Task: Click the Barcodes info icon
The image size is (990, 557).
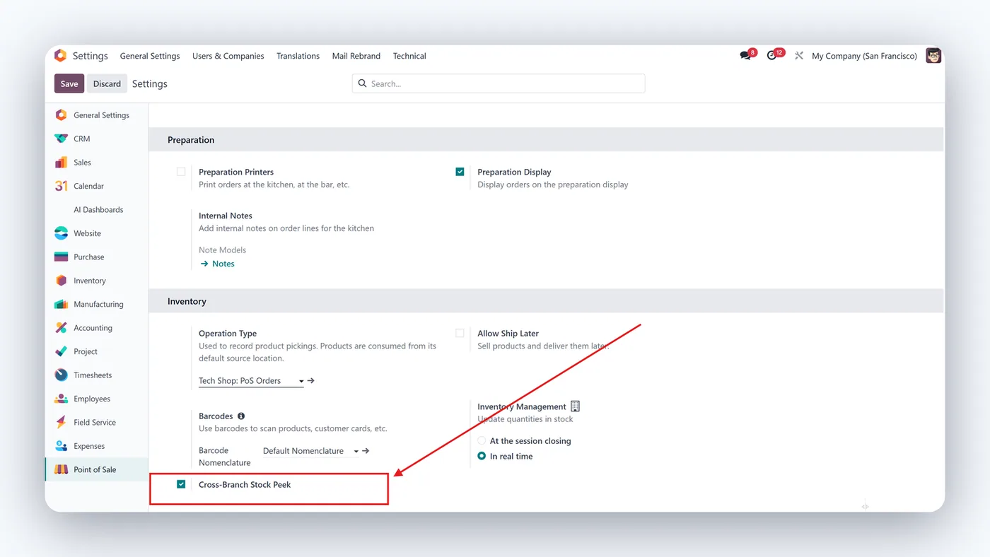Action: pyautogui.click(x=241, y=416)
